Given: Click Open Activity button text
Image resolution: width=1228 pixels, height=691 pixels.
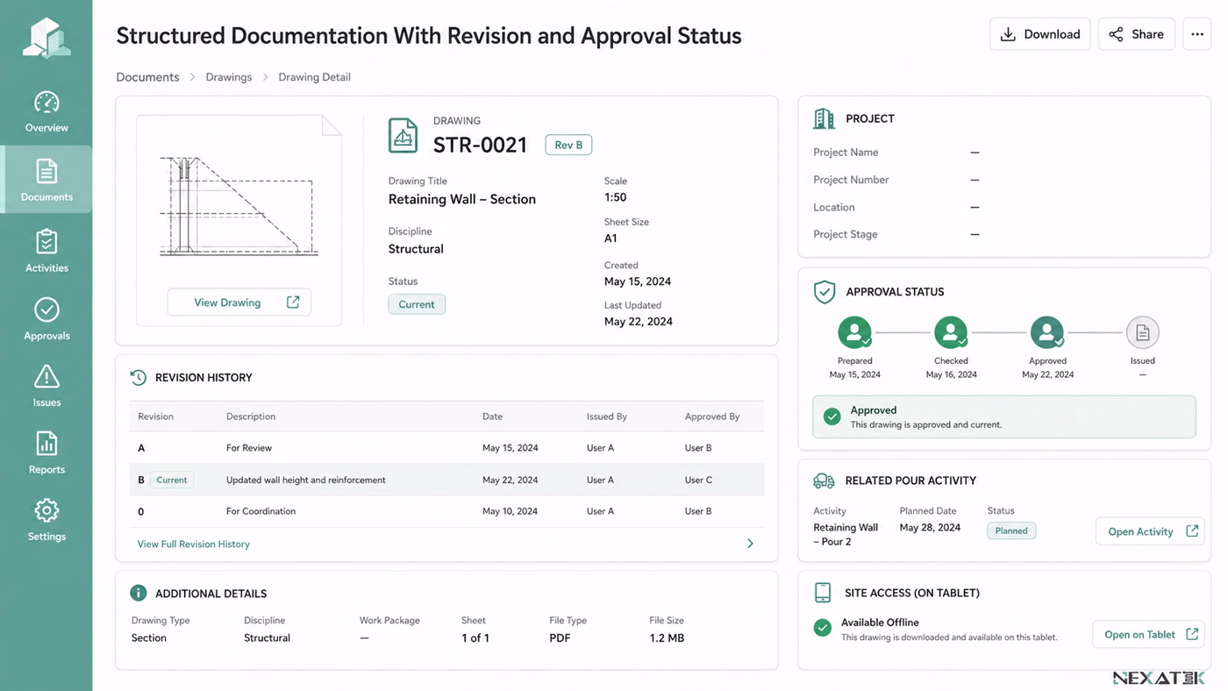Looking at the screenshot, I should click(1140, 531).
